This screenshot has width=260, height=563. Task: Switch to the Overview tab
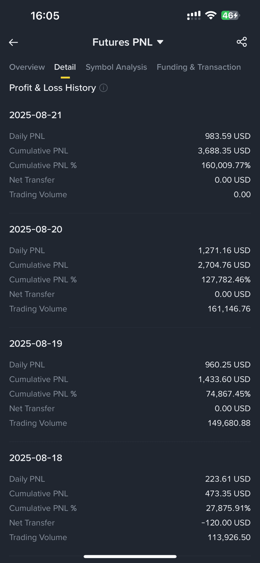(x=27, y=67)
